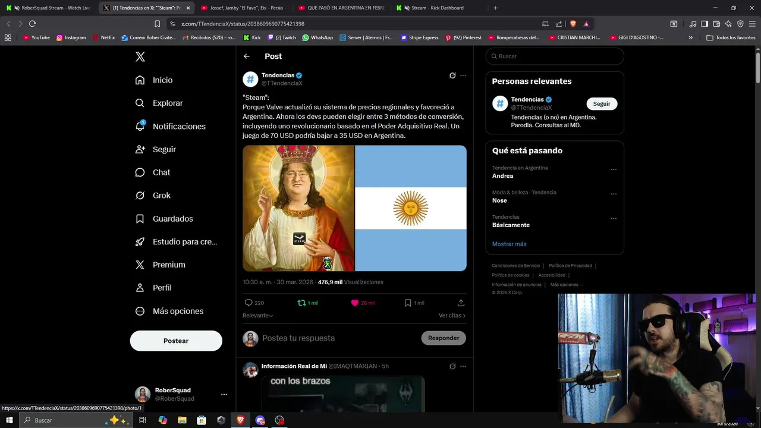Toggle the like heart with 26 mil
Screen dimensions: 761x428
[x=363, y=303]
